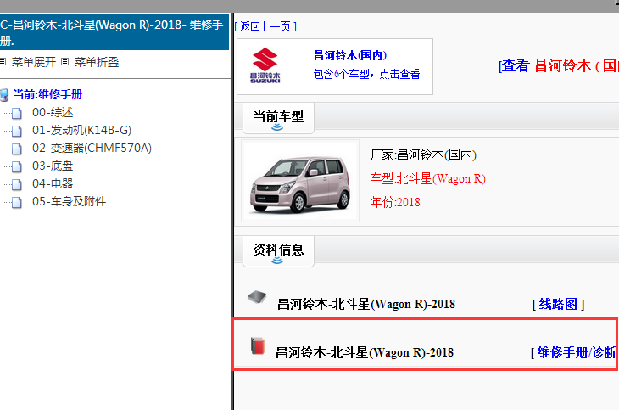619x410 pixels.
Task: Collapse all menus via 菜单折叠
Action: pyautogui.click(x=97, y=62)
